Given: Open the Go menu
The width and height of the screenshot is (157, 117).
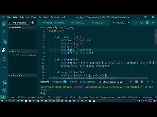Looking at the screenshot, I should pyautogui.click(x=40, y=17).
